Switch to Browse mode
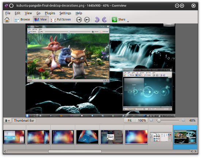This screenshot has height=158, width=201. tap(22, 19)
